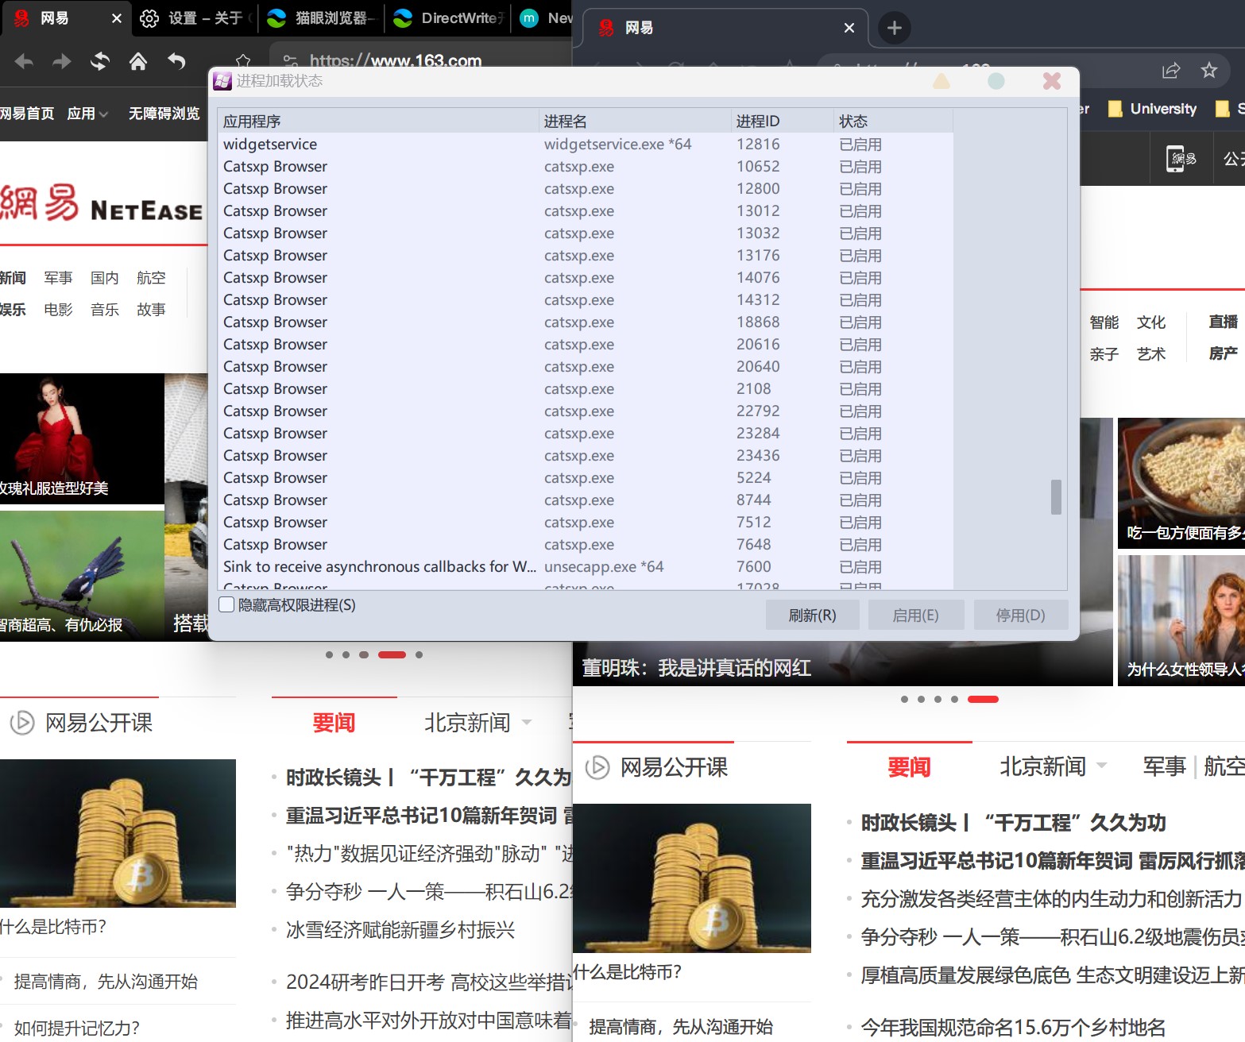
Task: Sort by 状态 column header
Action: (894, 121)
